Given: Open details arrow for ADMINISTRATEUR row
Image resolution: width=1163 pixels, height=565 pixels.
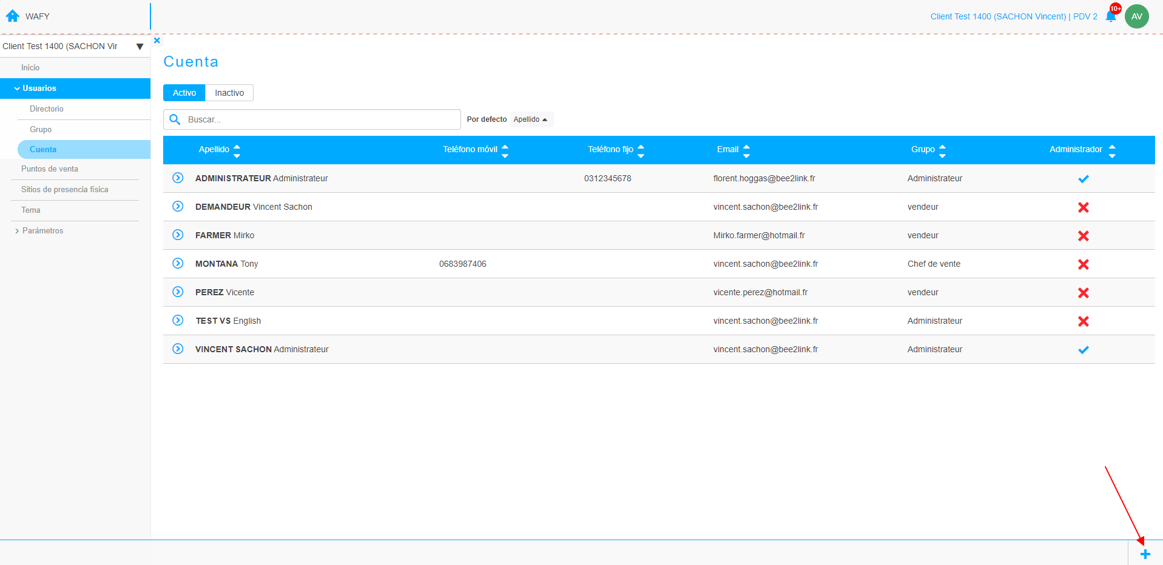Looking at the screenshot, I should tap(178, 178).
